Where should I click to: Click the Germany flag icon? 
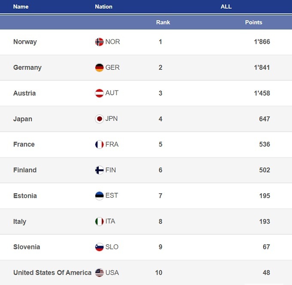click(99, 68)
